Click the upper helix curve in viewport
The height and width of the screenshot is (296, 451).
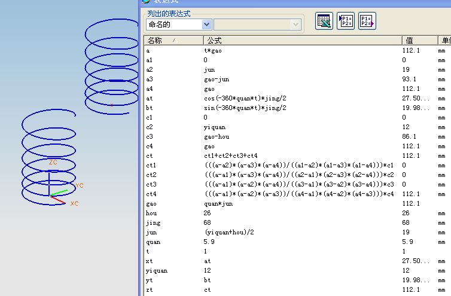click(x=112, y=66)
